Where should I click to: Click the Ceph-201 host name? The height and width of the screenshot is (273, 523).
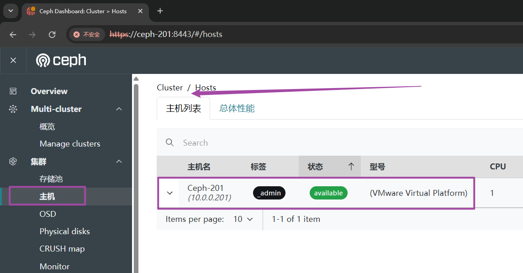pos(206,188)
